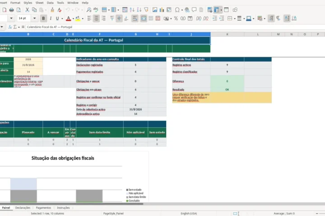Expand the Borders dropdown arrow
This screenshot has width=325, height=216.
(x=234, y=18)
